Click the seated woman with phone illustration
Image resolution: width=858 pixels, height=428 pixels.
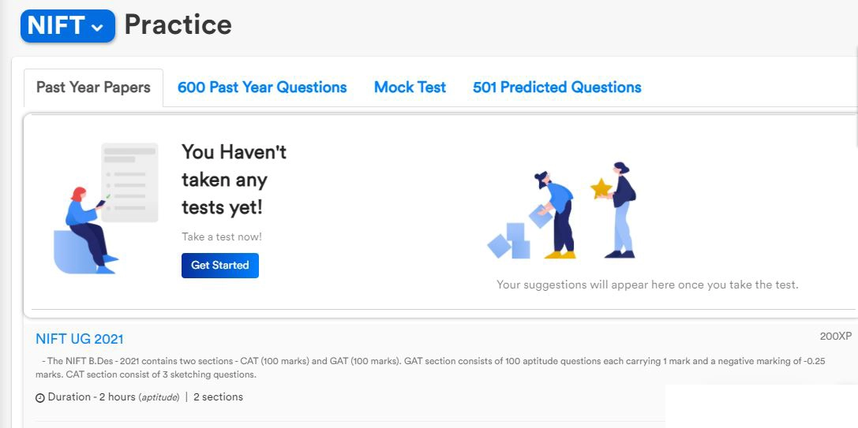point(87,229)
